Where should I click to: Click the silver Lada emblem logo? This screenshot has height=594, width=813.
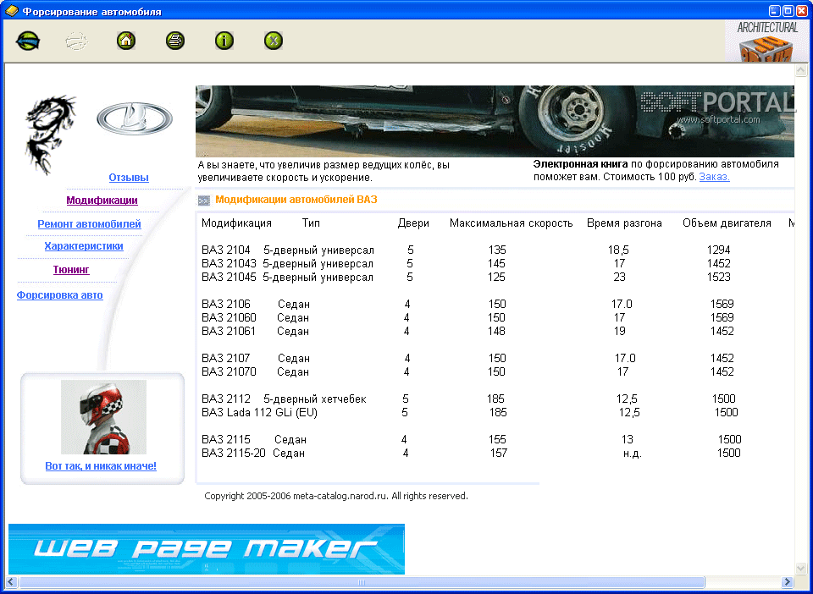click(x=135, y=118)
